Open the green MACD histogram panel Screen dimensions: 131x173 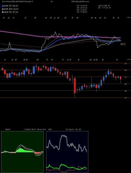(x=22, y=152)
